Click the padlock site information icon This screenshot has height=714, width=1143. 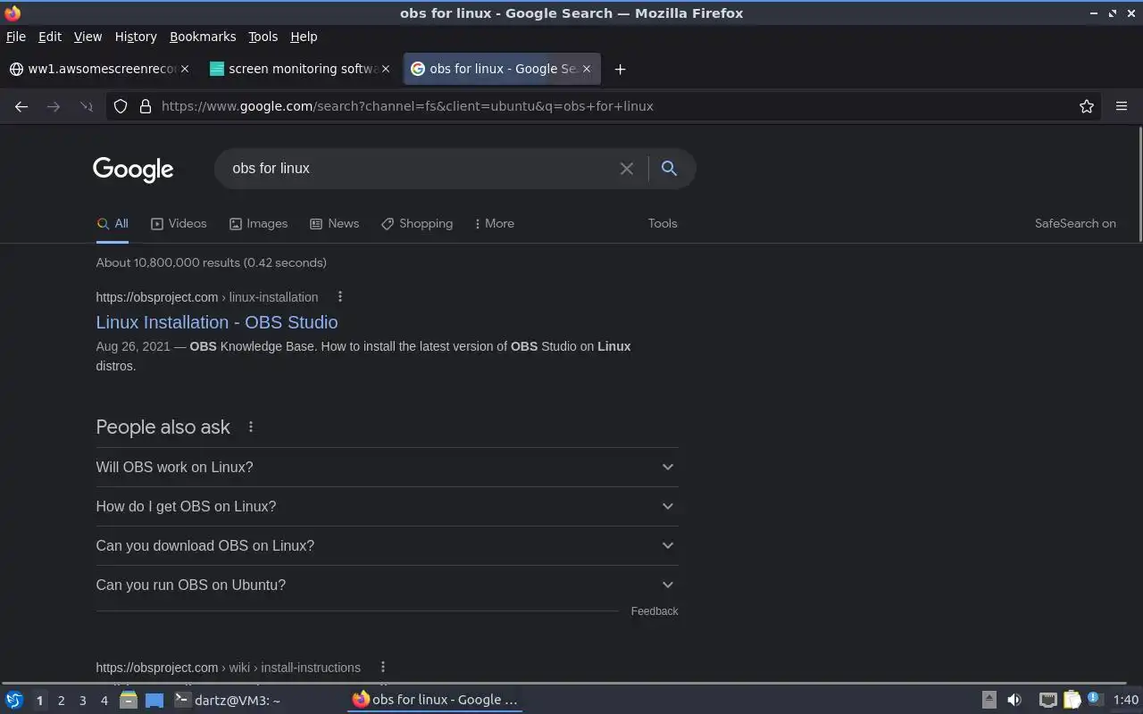[x=145, y=106]
